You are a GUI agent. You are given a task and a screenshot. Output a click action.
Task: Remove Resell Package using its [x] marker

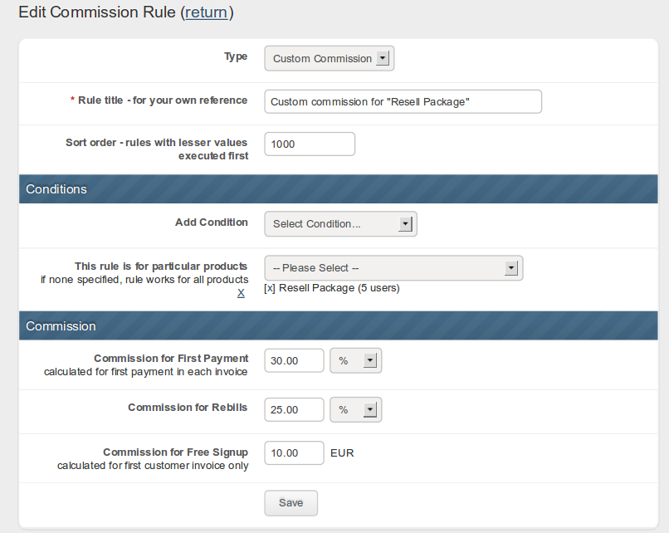pyautogui.click(x=270, y=289)
